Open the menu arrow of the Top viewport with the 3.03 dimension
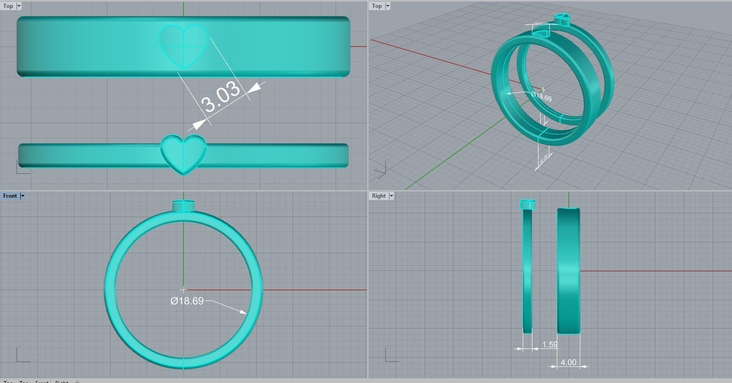The width and height of the screenshot is (732, 383). click(x=18, y=6)
